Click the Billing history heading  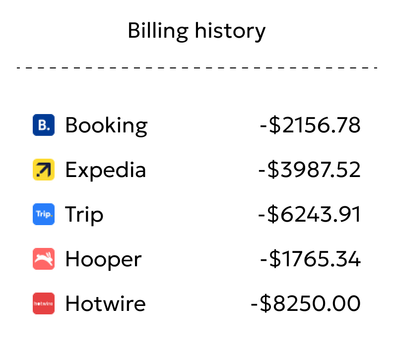(196, 31)
